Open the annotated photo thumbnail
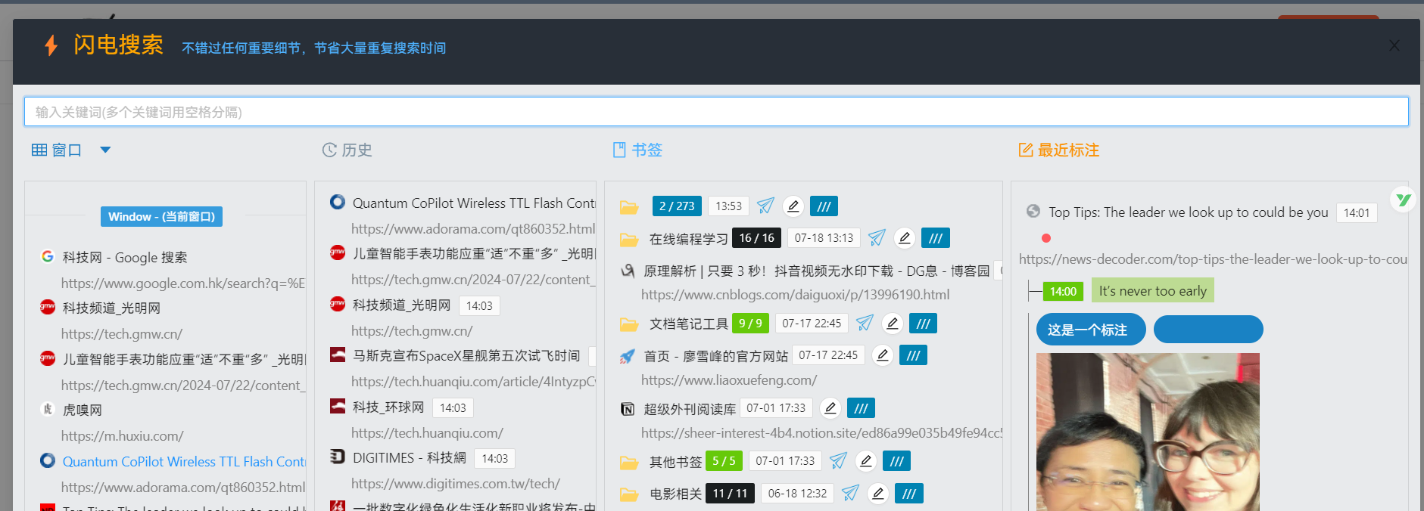 [1147, 431]
